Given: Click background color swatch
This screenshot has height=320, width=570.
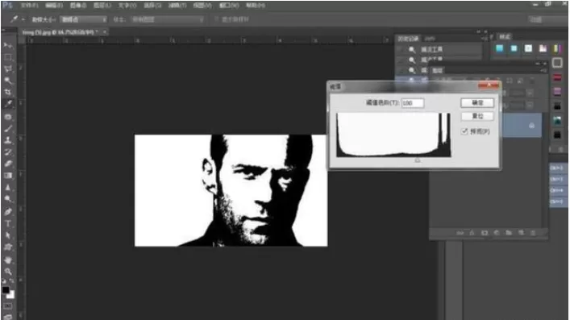Looking at the screenshot, I should click(x=11, y=295).
